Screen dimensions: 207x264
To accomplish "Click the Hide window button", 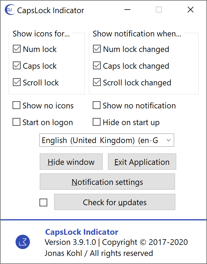I will pos(71,162).
